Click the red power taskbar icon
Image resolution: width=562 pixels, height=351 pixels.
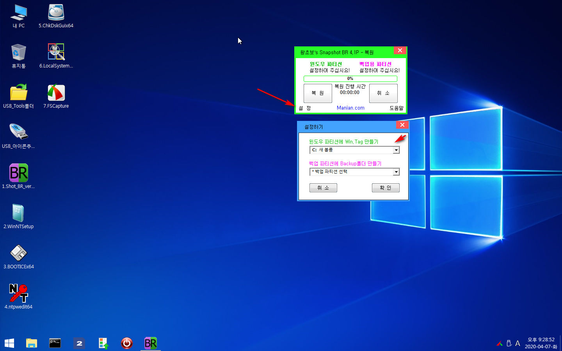[127, 343]
